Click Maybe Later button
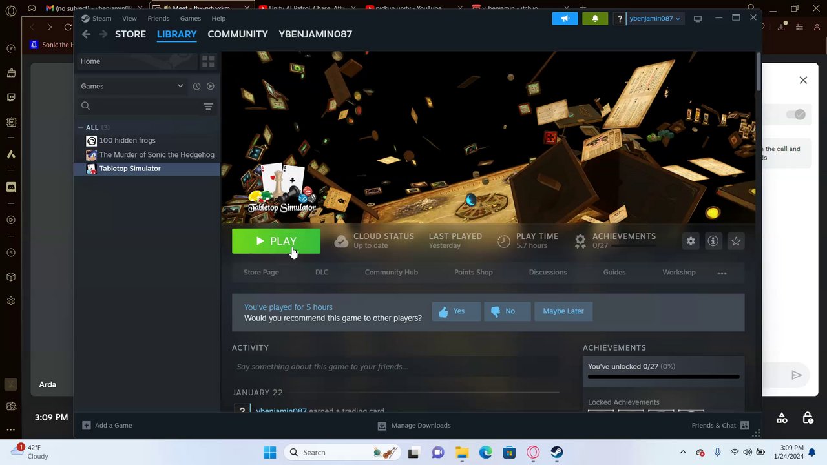The height and width of the screenshot is (465, 827). pos(563,311)
